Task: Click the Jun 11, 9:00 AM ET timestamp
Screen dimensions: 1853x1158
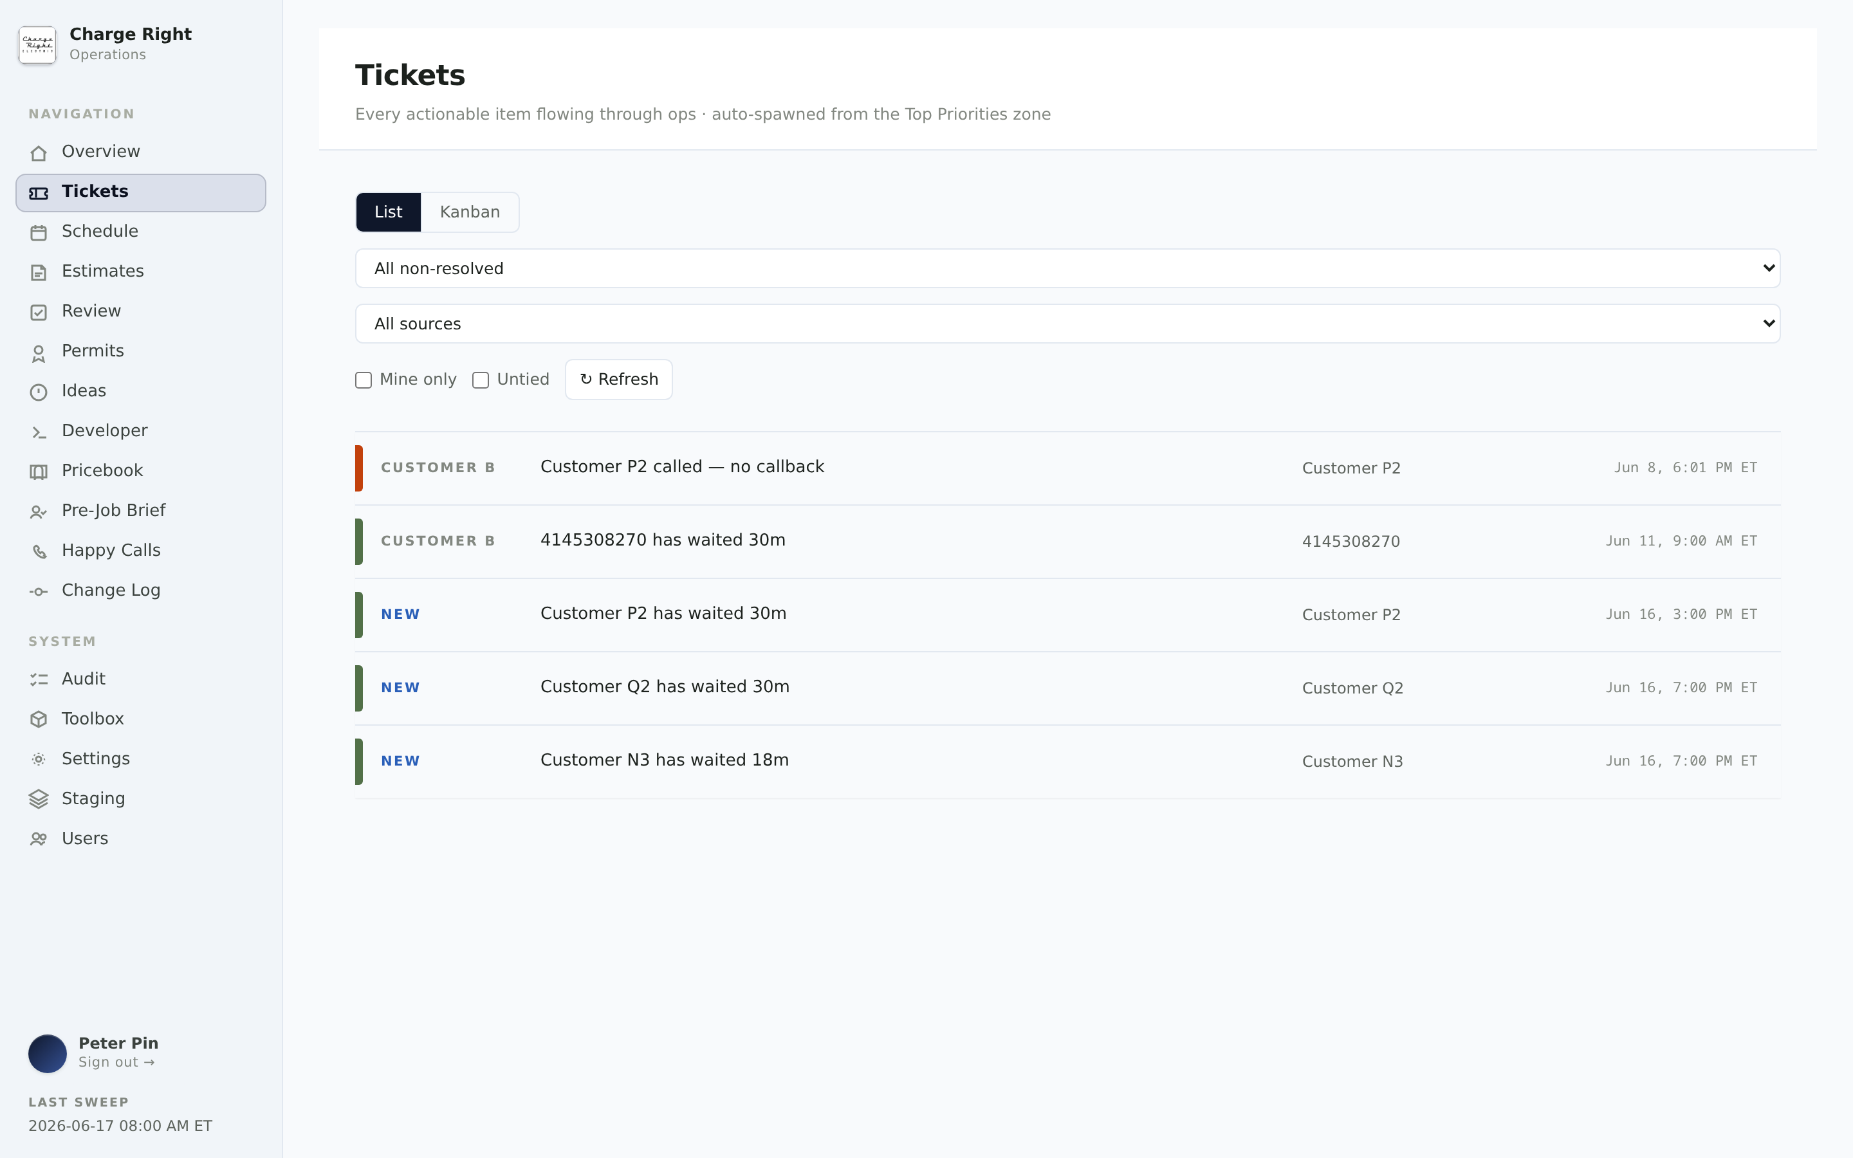Action: tap(1681, 542)
